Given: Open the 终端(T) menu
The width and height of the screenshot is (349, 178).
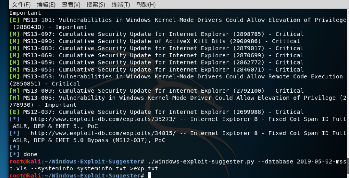Looking at the screenshot, I should [121, 5].
